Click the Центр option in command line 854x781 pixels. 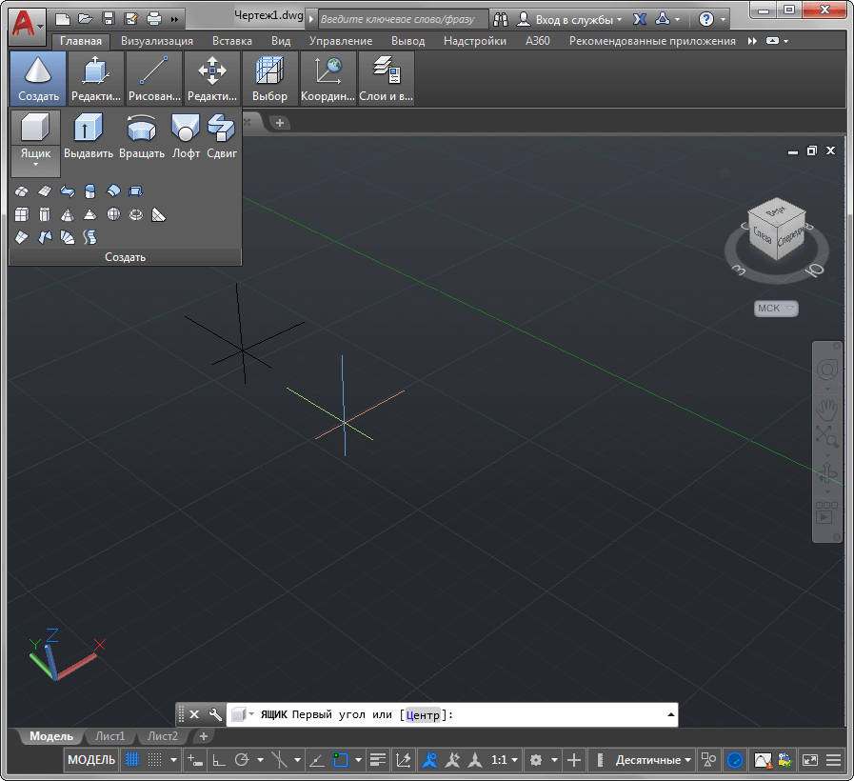424,715
